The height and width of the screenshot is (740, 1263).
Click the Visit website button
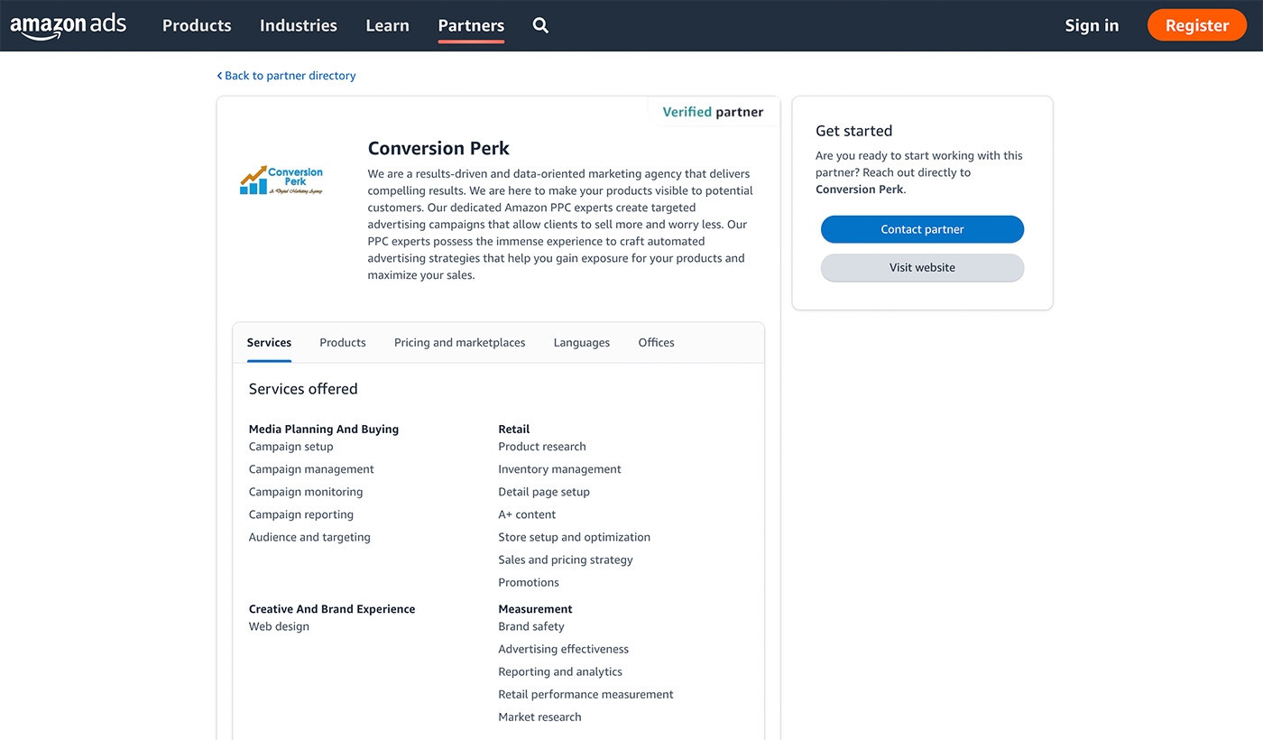(922, 267)
